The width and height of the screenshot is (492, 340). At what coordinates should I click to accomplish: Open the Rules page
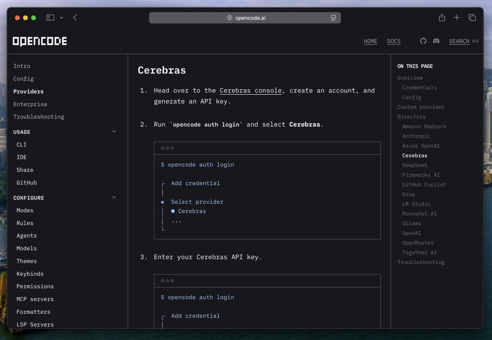point(25,223)
